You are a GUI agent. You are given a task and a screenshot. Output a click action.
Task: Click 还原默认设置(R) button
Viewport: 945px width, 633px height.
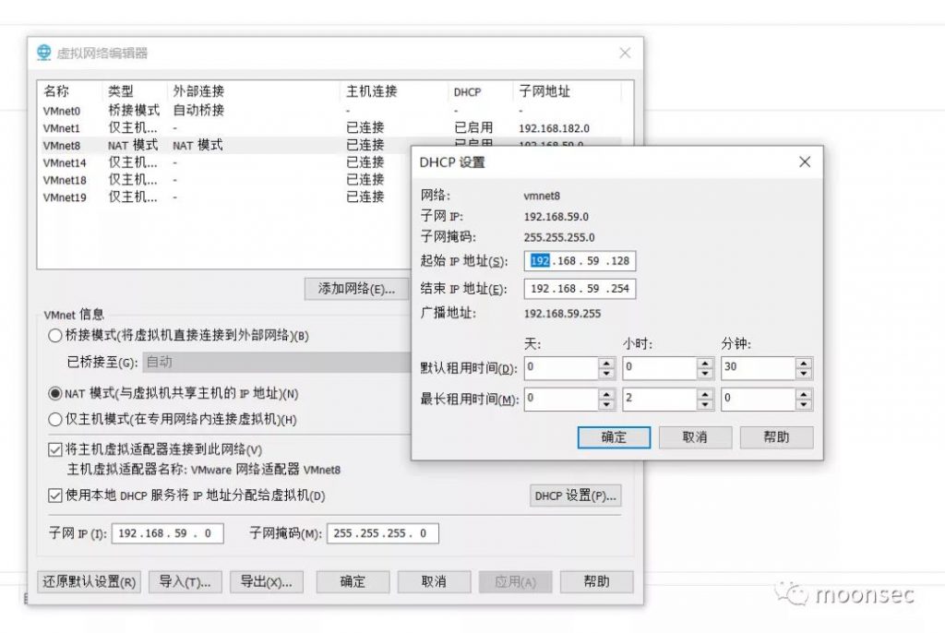click(90, 581)
